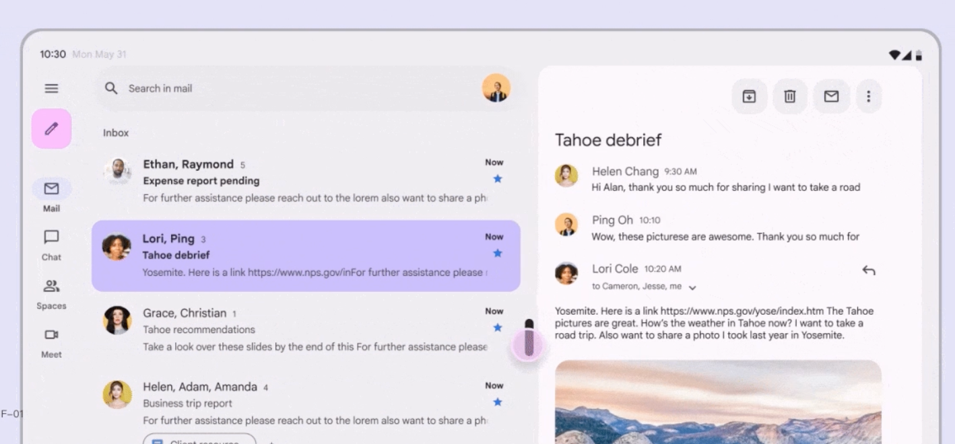Click the pencil compose button
Screen dimensions: 955x444
51,128
